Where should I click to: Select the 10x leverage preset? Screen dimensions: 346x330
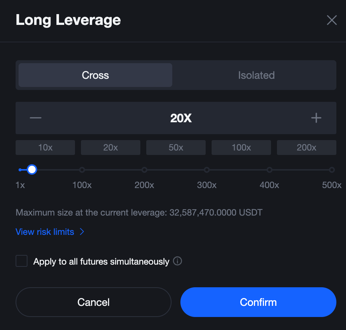click(x=45, y=148)
